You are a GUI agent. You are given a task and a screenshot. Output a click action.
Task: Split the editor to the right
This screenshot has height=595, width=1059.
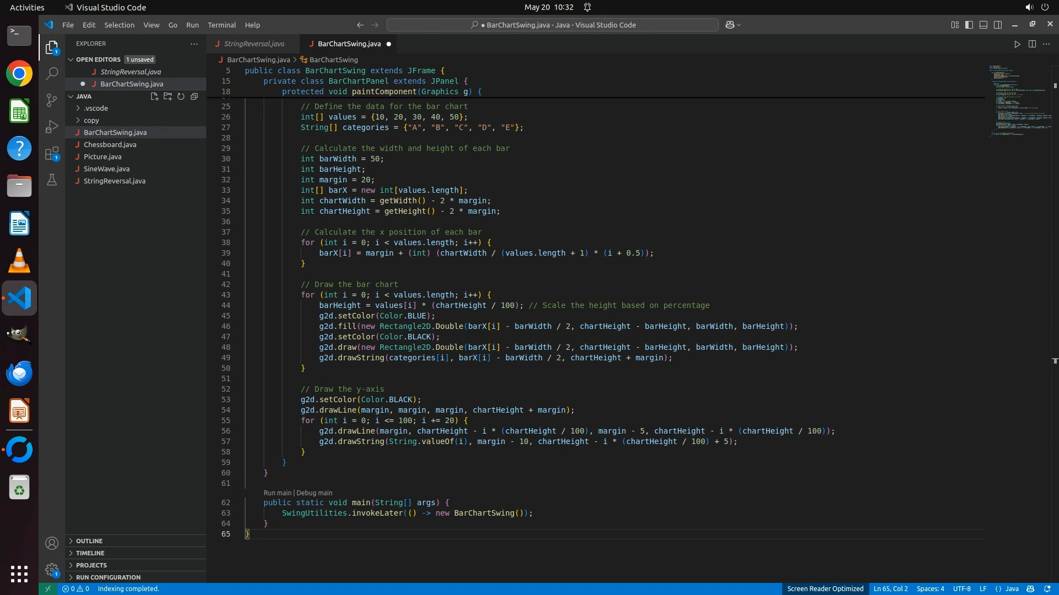click(1032, 44)
